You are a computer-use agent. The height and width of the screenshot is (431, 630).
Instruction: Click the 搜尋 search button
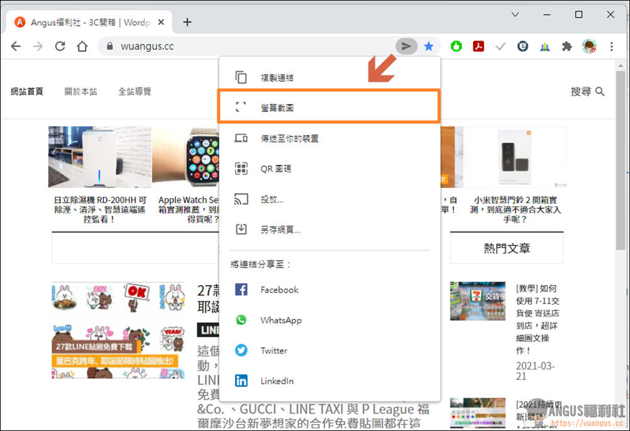tap(587, 91)
